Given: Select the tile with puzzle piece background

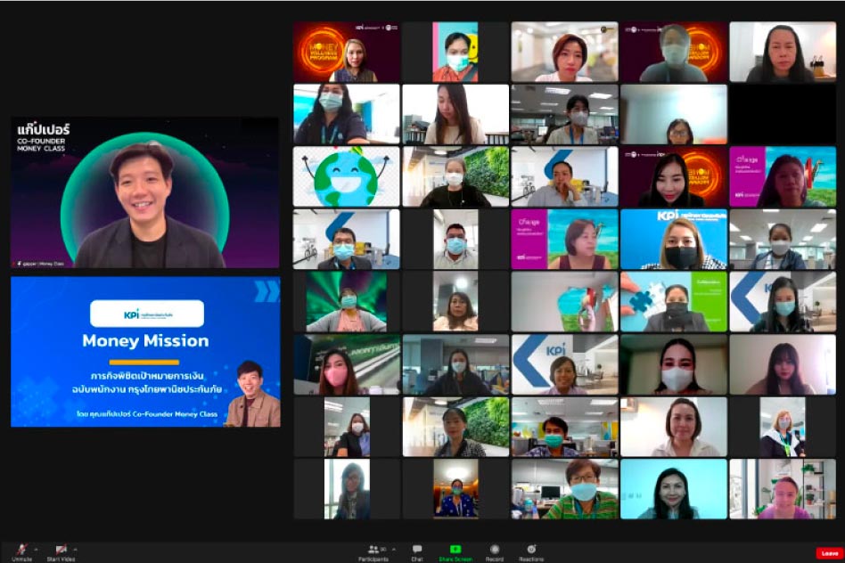Looking at the screenshot, I should click(x=673, y=302).
